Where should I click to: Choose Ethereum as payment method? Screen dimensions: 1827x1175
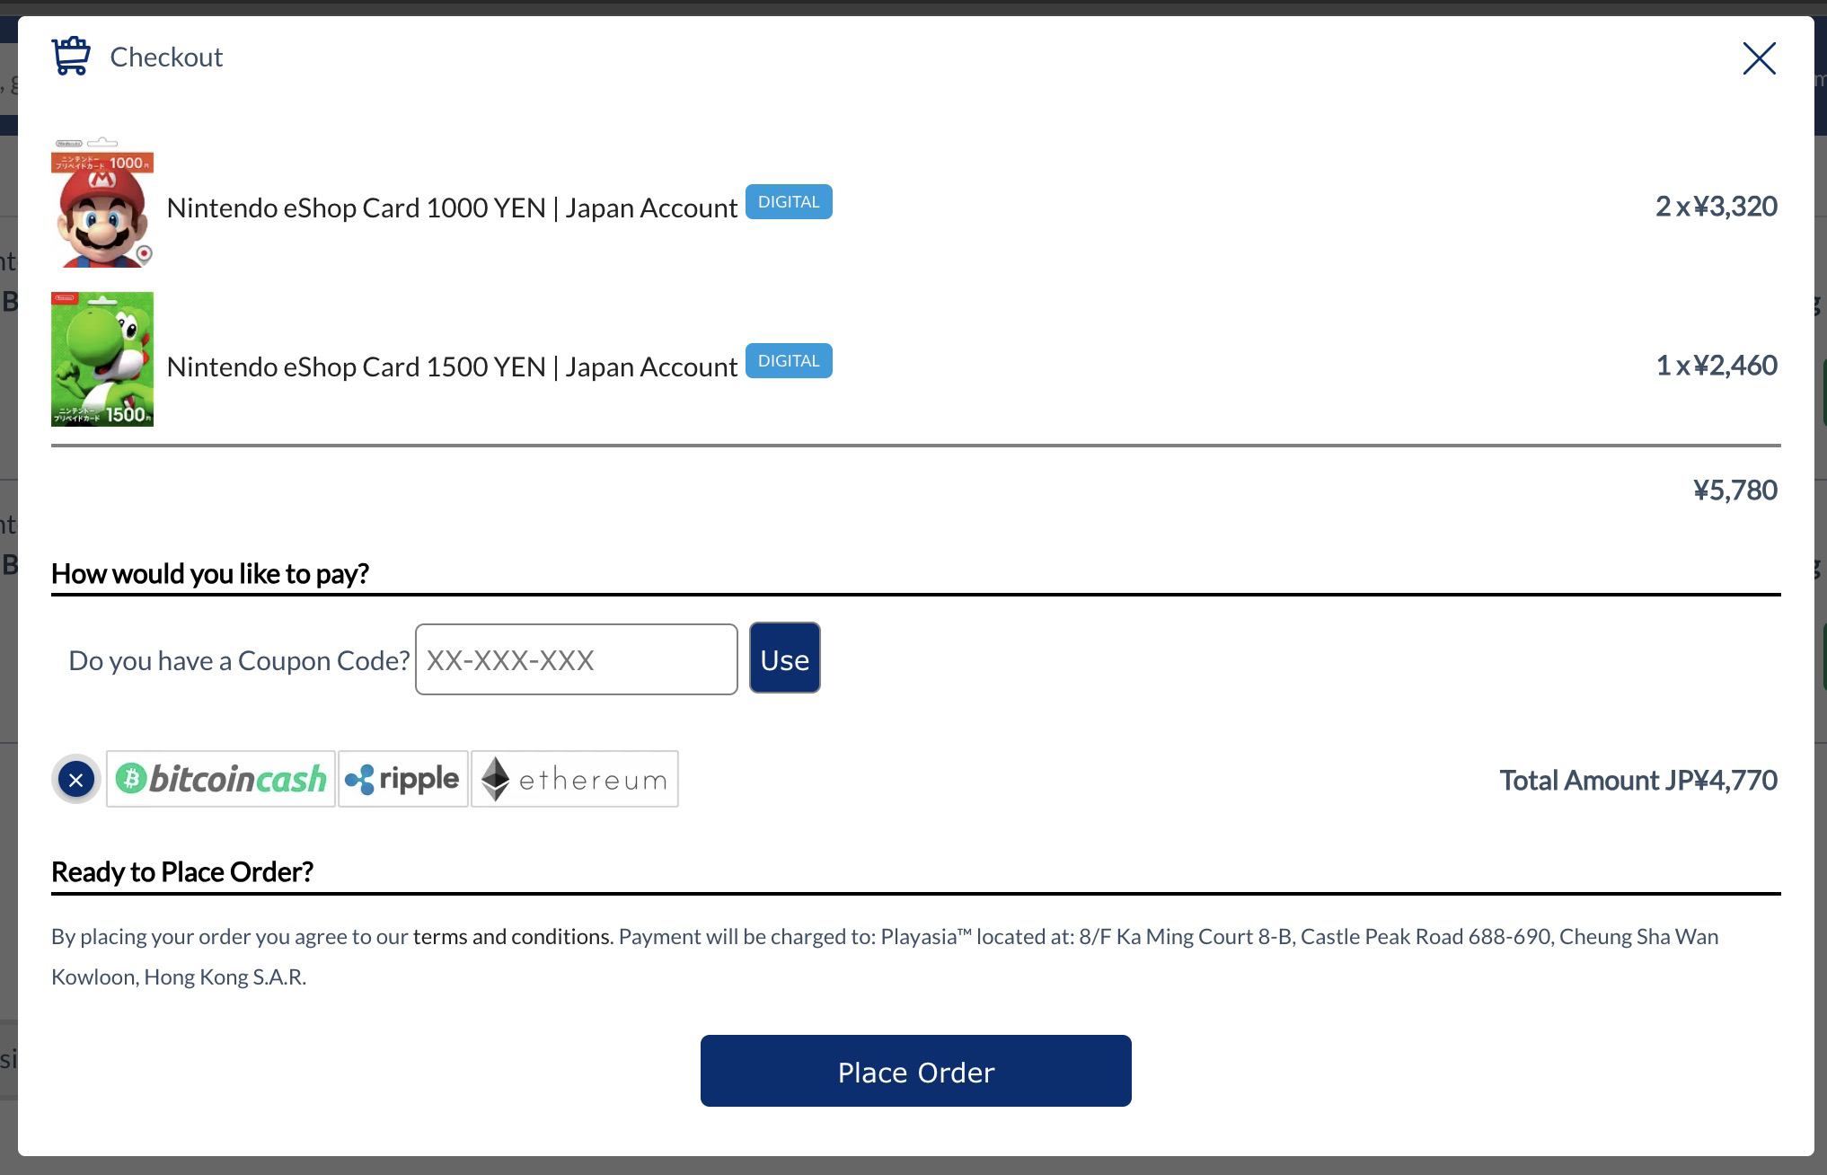(x=575, y=779)
